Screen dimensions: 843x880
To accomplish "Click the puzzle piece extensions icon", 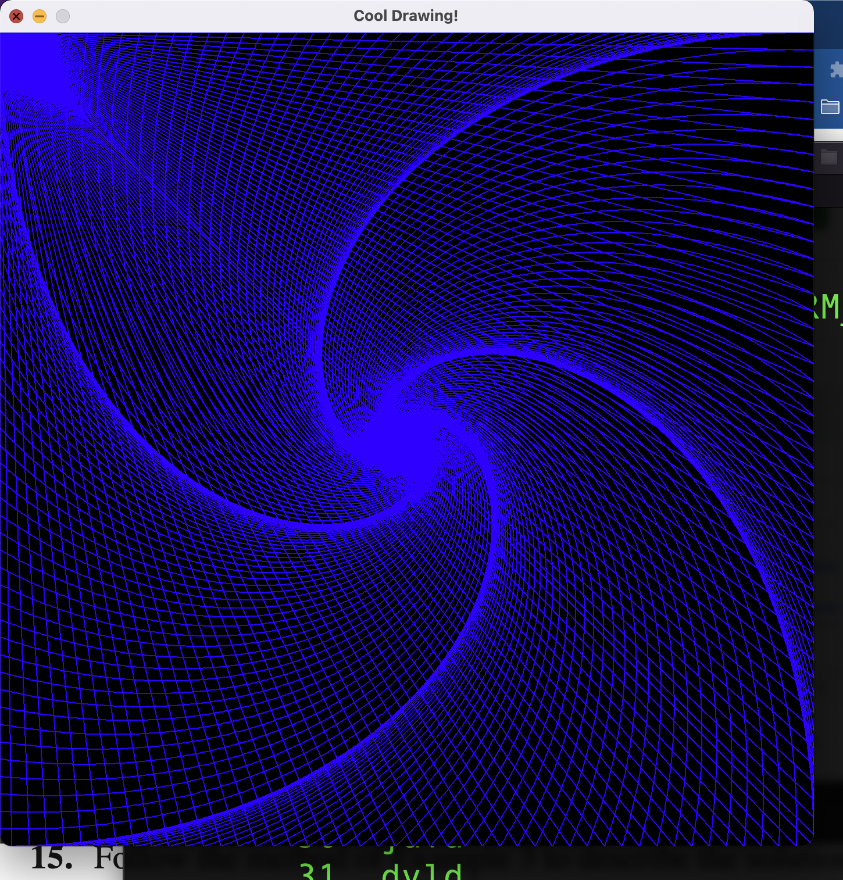I will pyautogui.click(x=835, y=70).
